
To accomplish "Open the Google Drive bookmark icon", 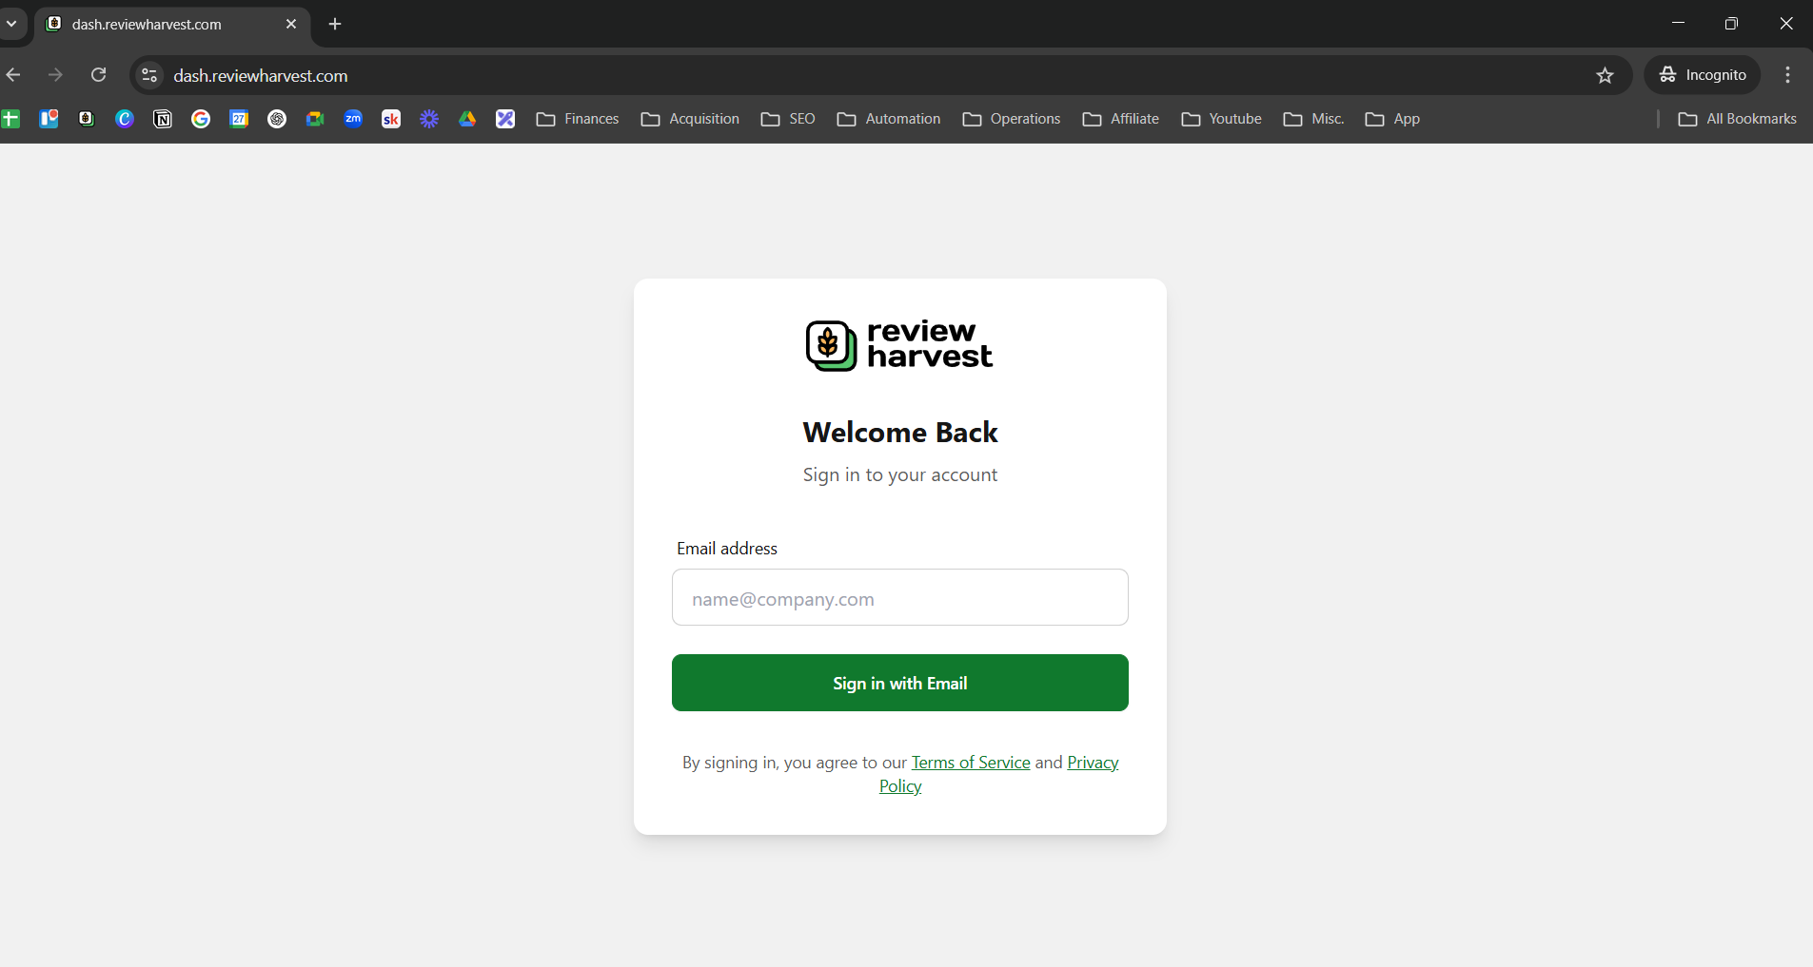I will (467, 119).
